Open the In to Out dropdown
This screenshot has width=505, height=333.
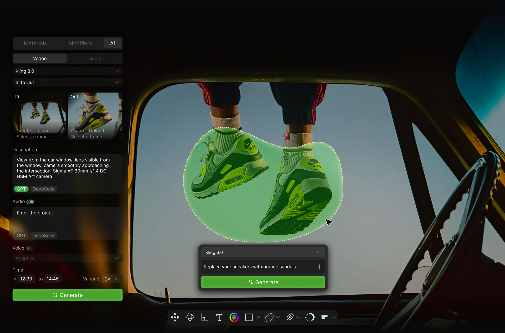67,82
